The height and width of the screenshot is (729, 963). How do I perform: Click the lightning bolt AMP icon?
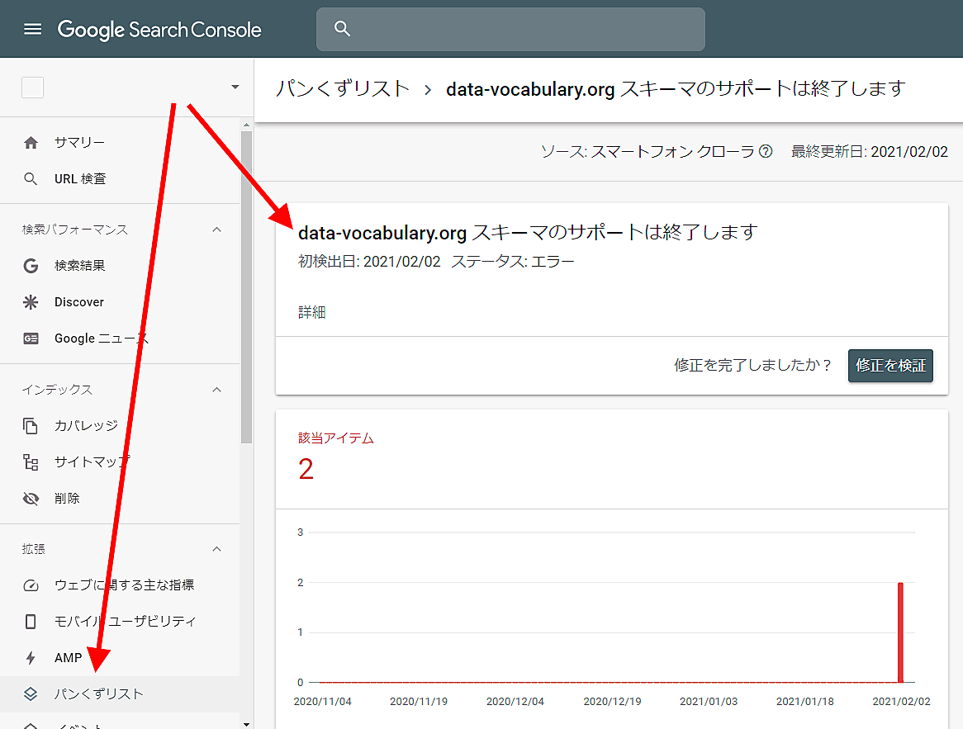point(31,658)
